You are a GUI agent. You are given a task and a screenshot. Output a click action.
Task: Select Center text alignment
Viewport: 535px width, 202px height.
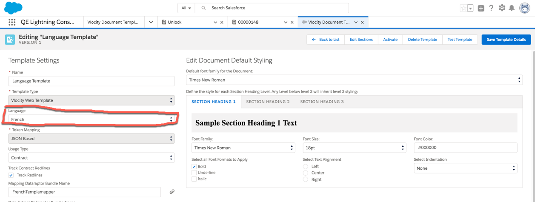(x=305, y=173)
